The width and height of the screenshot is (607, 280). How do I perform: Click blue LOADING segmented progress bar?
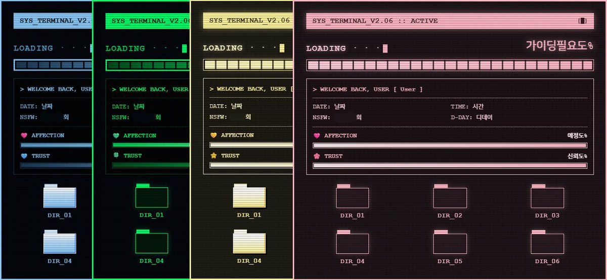point(53,65)
